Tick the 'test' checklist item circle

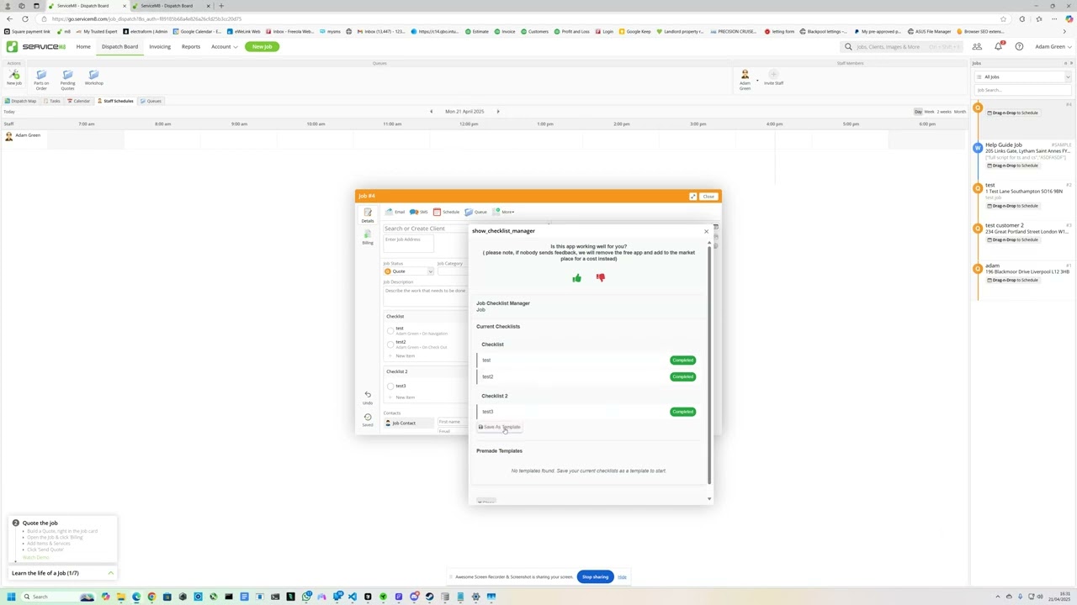(x=390, y=330)
